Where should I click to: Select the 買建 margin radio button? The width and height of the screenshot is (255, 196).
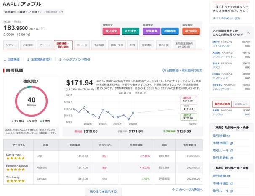(27, 12)
